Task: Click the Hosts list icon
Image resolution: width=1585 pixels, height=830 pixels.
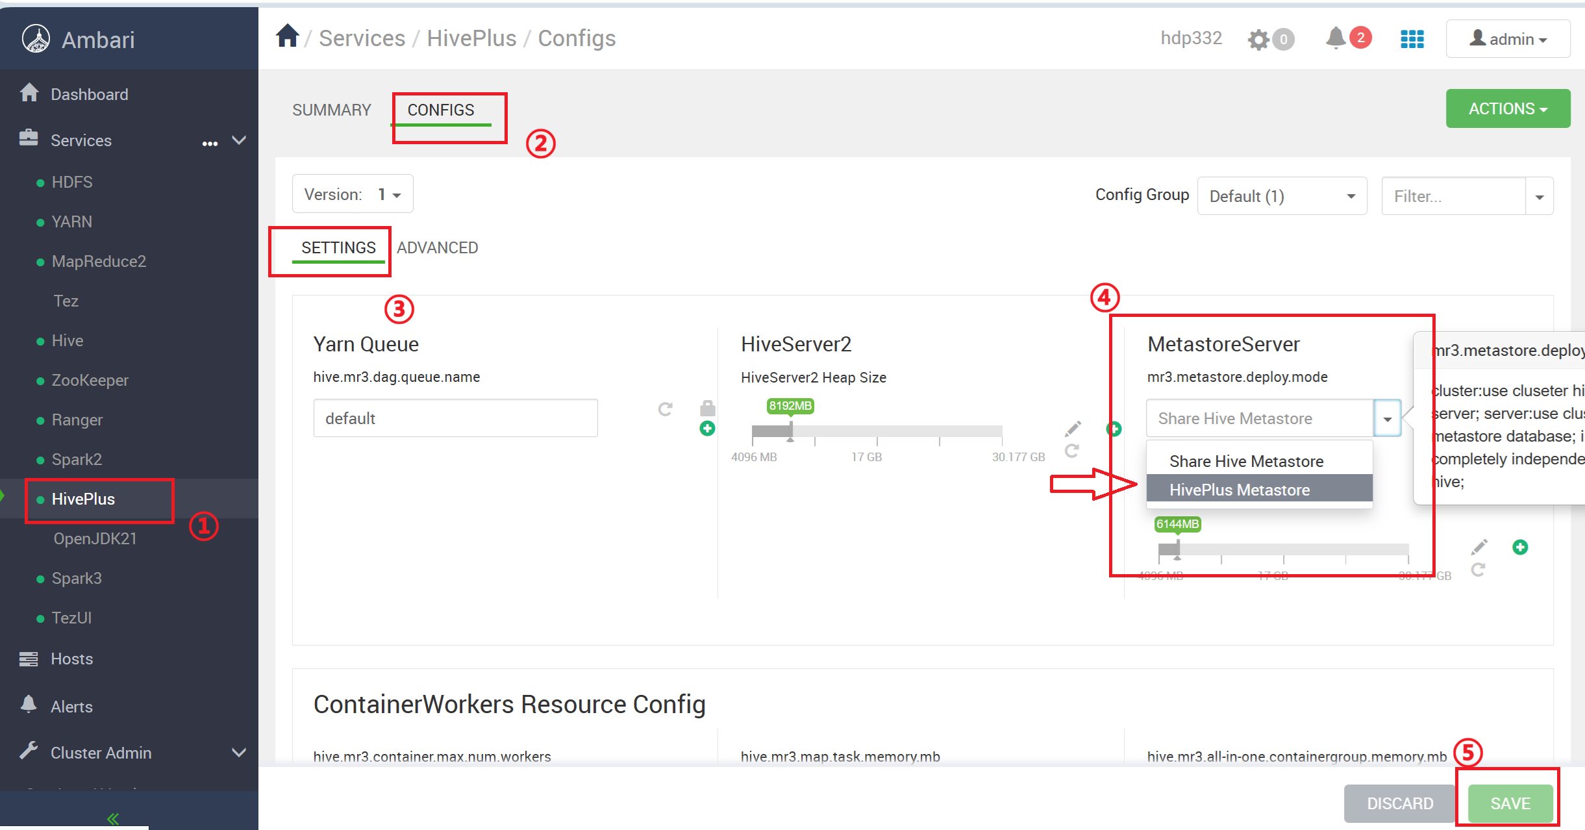Action: [x=29, y=659]
